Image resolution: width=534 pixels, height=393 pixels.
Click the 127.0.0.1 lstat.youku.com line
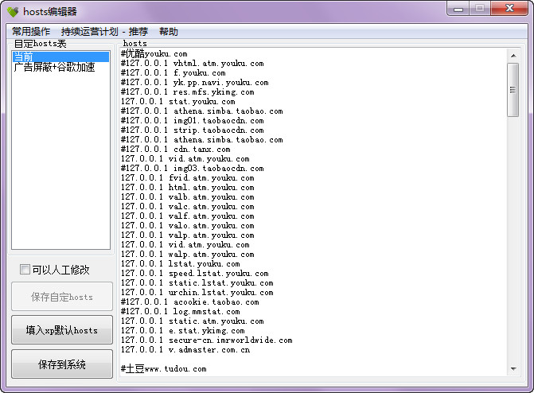click(x=181, y=263)
